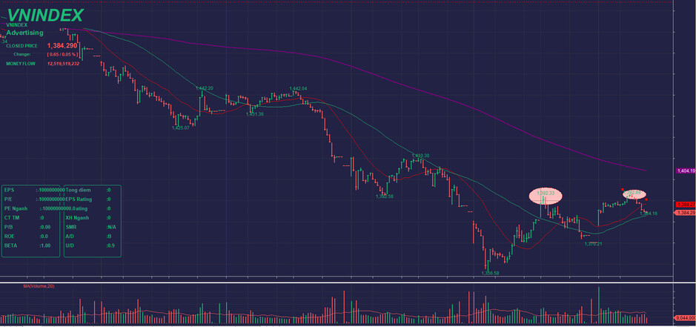Click the BETA value 1.00
This screenshot has height=327, width=696.
point(45,245)
